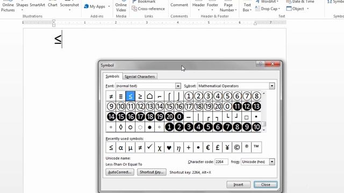
Task: Pick the check mark from recently used symbols
Action: [x=149, y=147]
